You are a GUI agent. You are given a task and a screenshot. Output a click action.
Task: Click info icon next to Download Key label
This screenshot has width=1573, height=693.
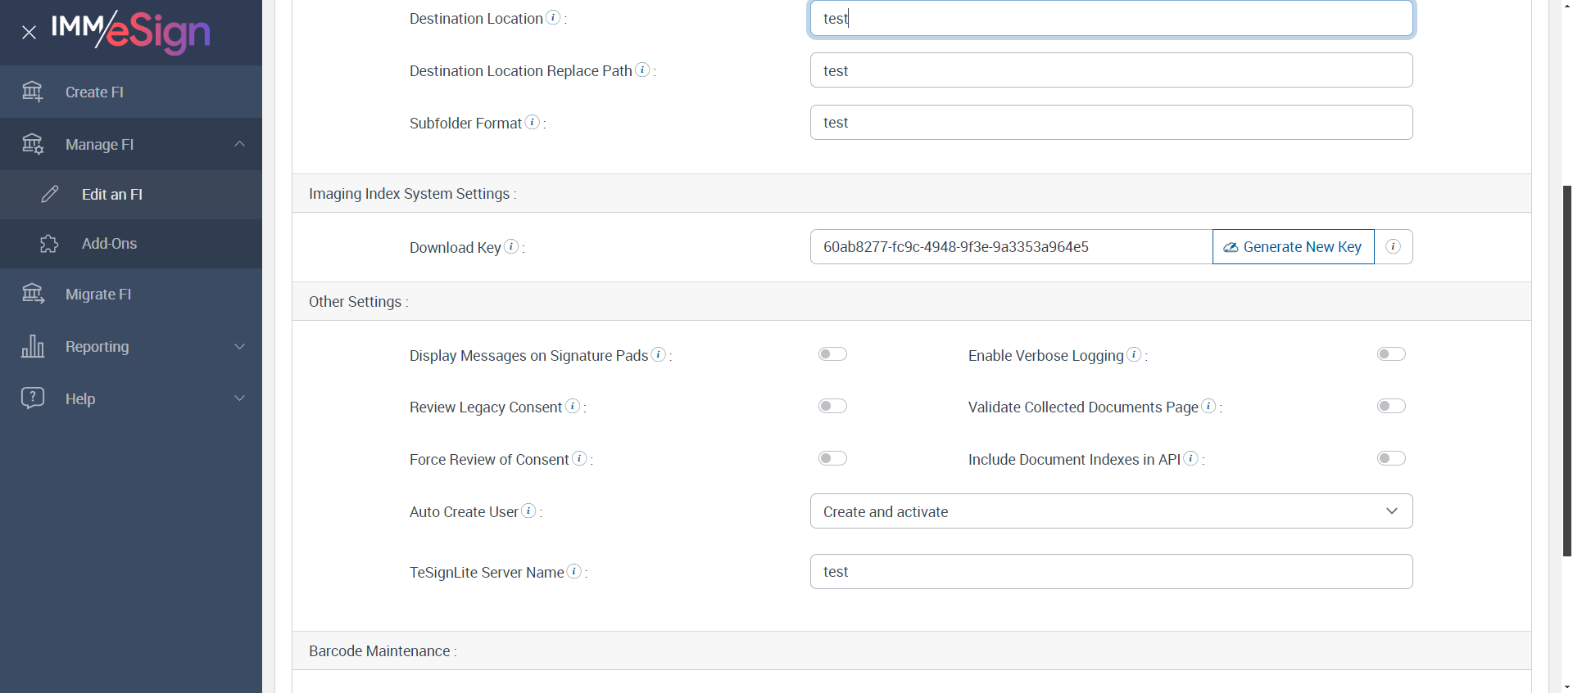tap(511, 246)
